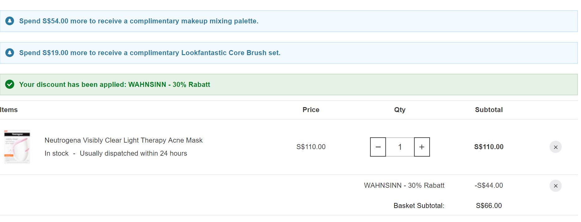
Task: Click the Basket Subtotal label
Action: point(419,206)
